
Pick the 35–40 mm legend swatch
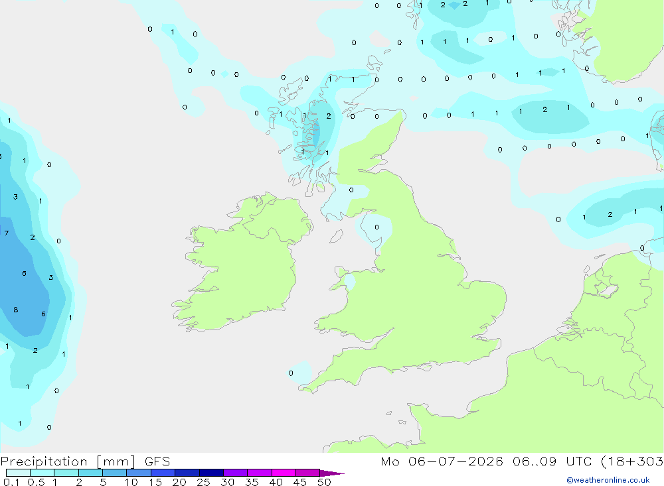tap(260, 473)
